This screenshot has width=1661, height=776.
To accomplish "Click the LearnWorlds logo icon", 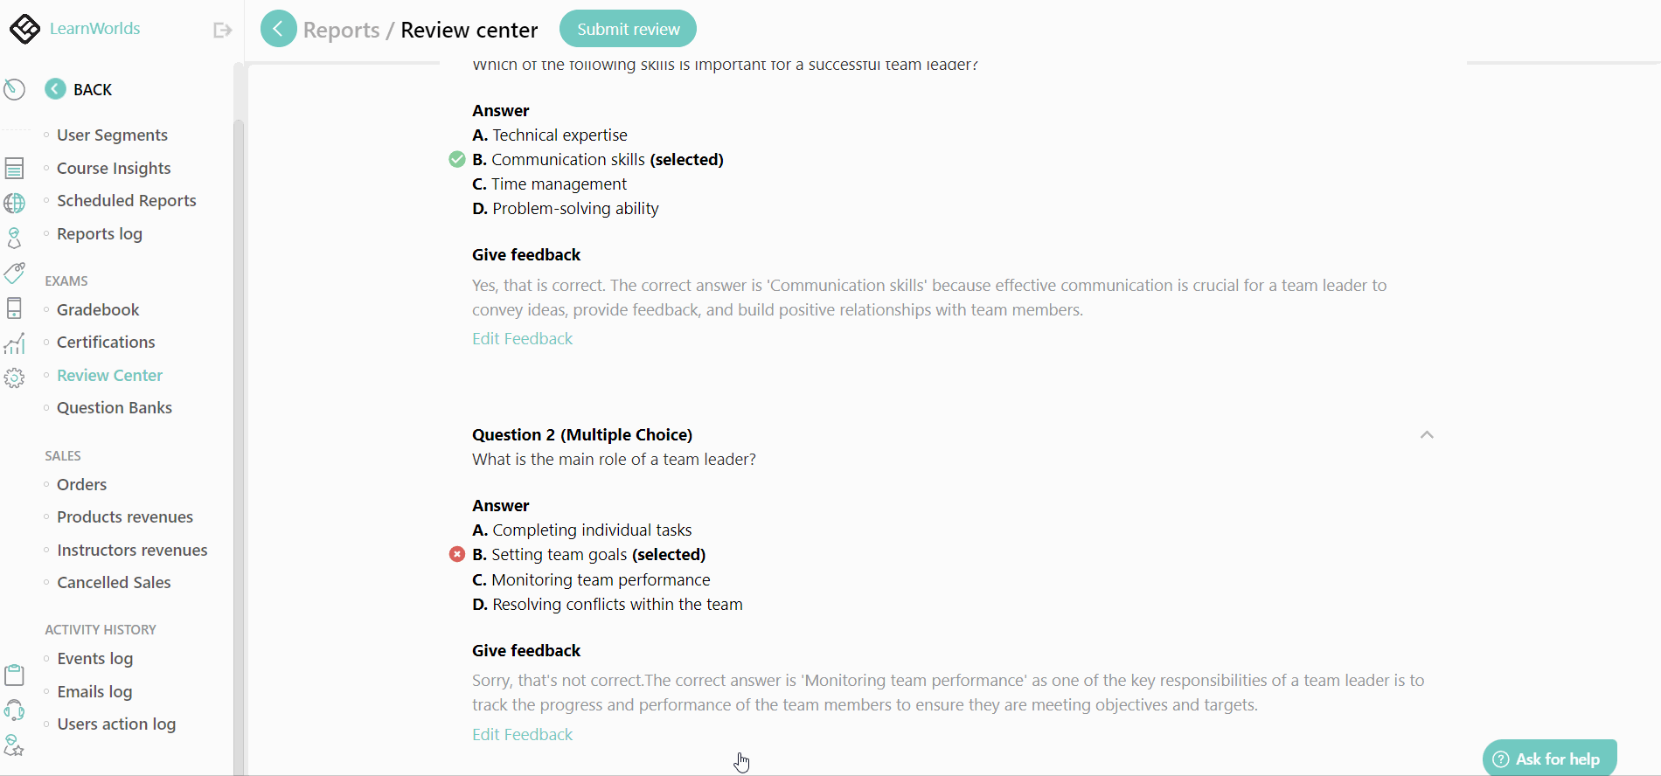I will pyautogui.click(x=24, y=29).
